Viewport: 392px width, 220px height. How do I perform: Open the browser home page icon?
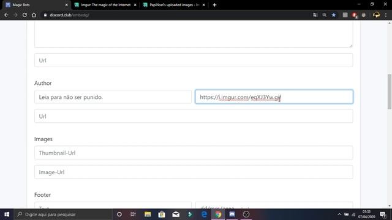[x=34, y=15]
